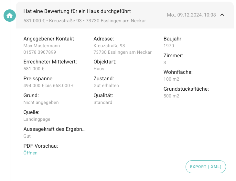Screen dimensions: 236x181
Task: Click the Grundstücksfläche value 500 m2
Action: pos(171,96)
